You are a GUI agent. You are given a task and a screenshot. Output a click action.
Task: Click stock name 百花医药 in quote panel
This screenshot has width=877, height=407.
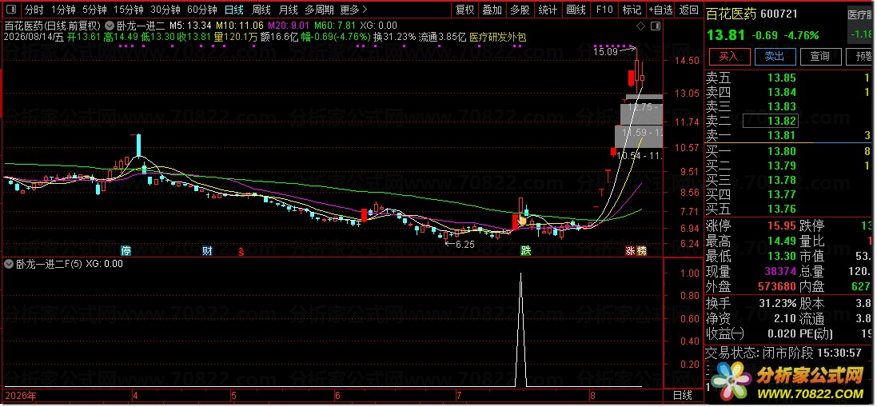(x=729, y=14)
